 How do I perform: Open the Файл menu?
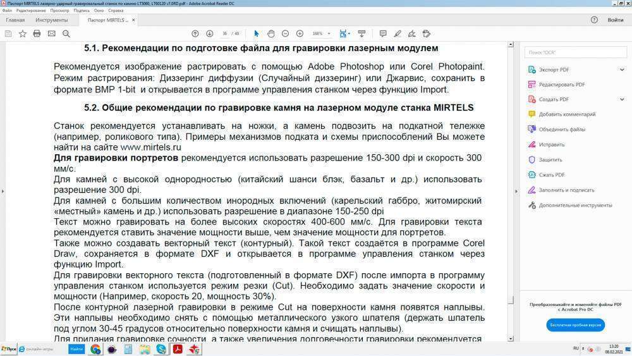coord(7,11)
